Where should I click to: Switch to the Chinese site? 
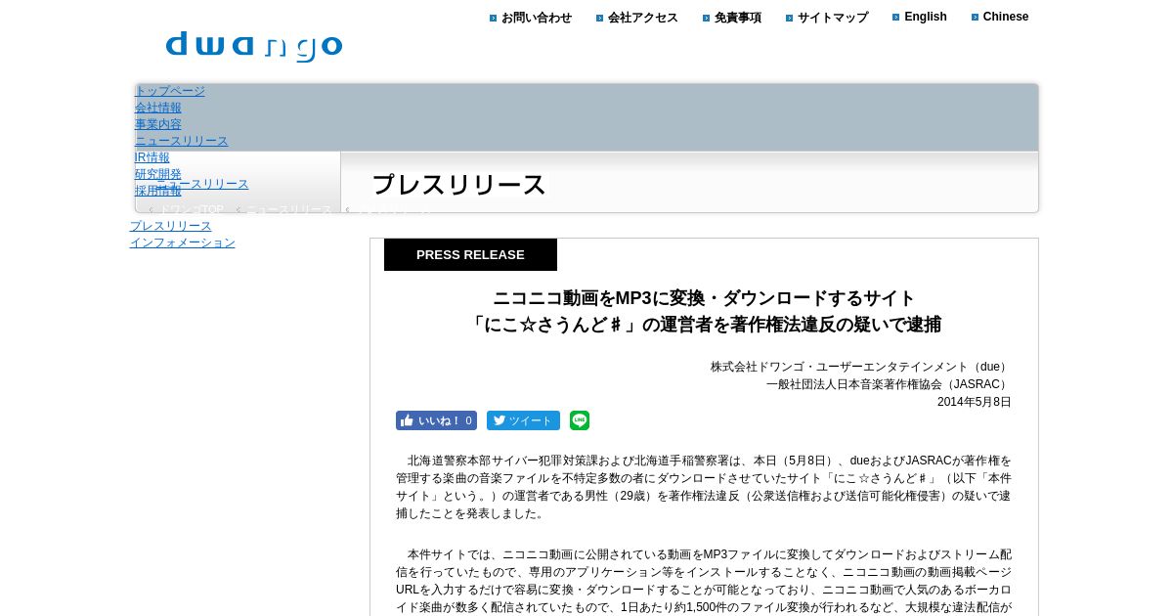pos(1006,17)
